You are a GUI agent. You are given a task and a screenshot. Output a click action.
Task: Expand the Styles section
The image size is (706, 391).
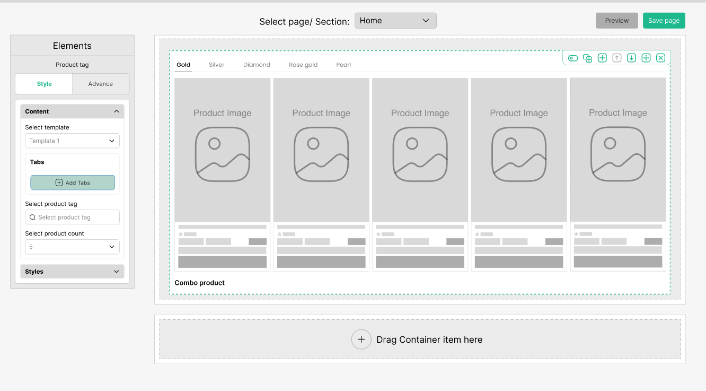click(x=72, y=272)
